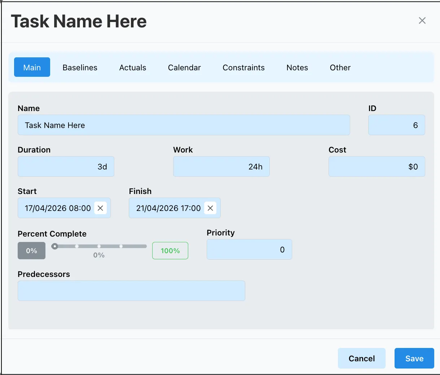Click the Percent Complete slider handle

click(x=55, y=246)
